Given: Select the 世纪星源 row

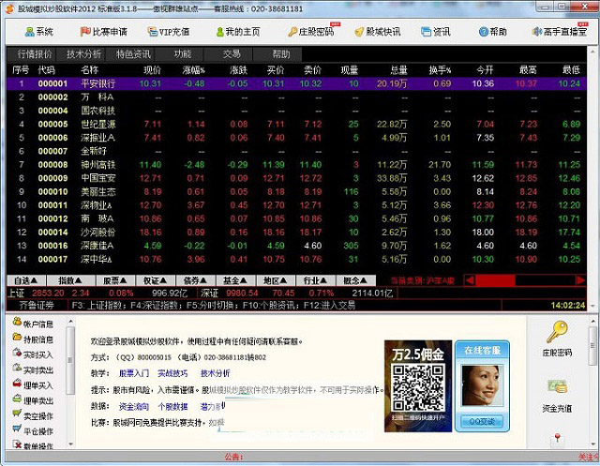Looking at the screenshot, I should coord(296,124).
